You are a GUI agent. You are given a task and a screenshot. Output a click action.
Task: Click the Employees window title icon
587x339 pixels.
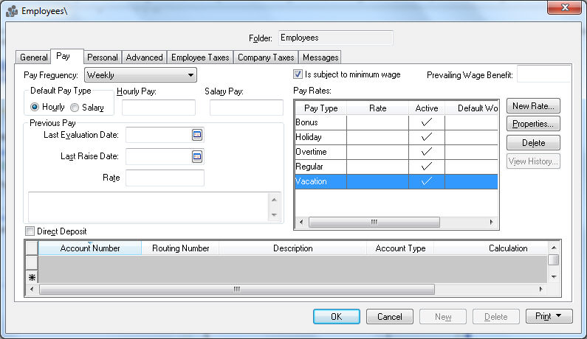coord(12,11)
